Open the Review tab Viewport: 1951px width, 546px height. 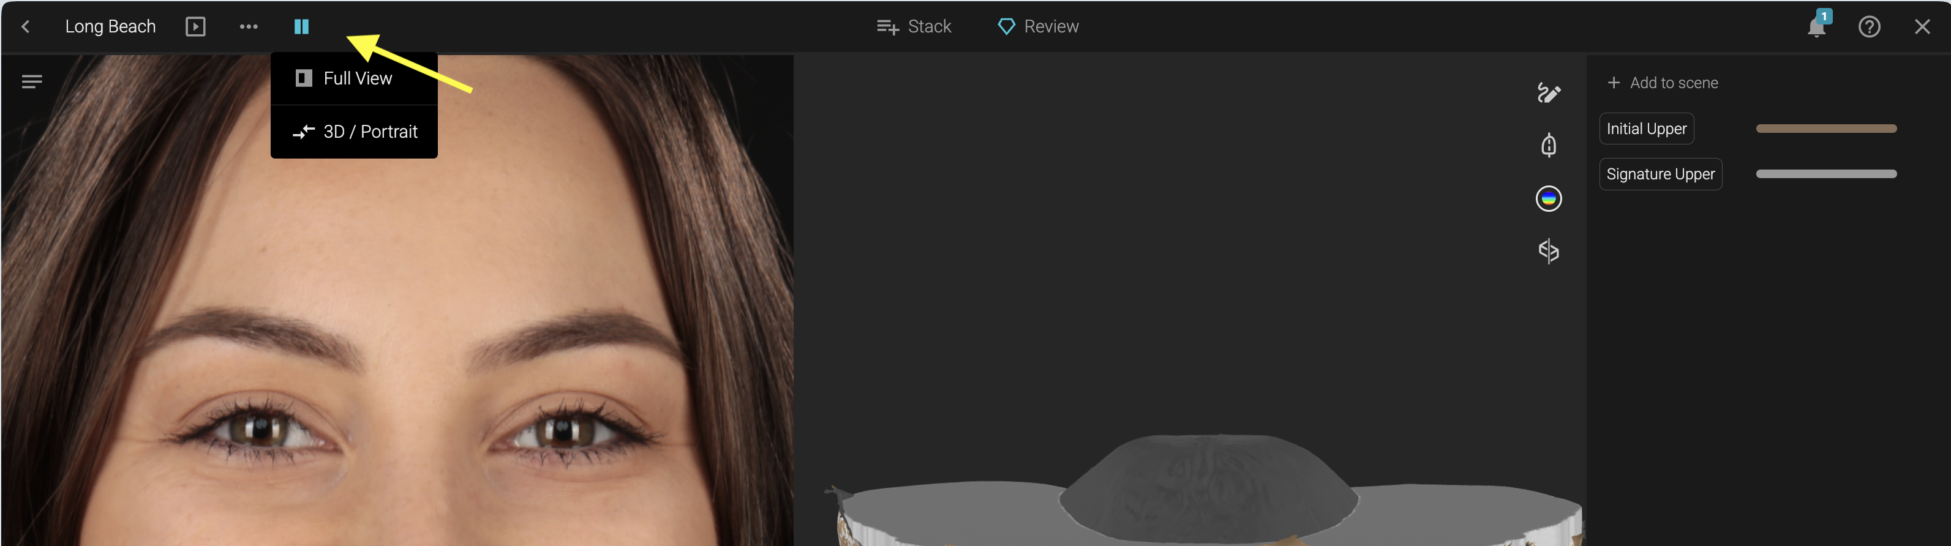coord(1039,28)
